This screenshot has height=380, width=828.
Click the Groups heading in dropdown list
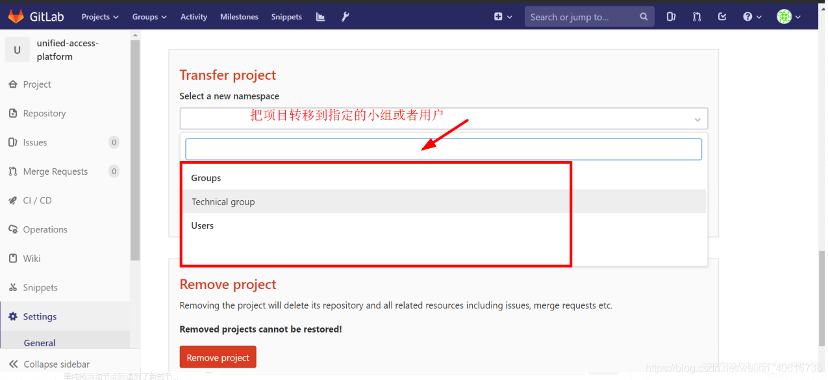click(206, 178)
